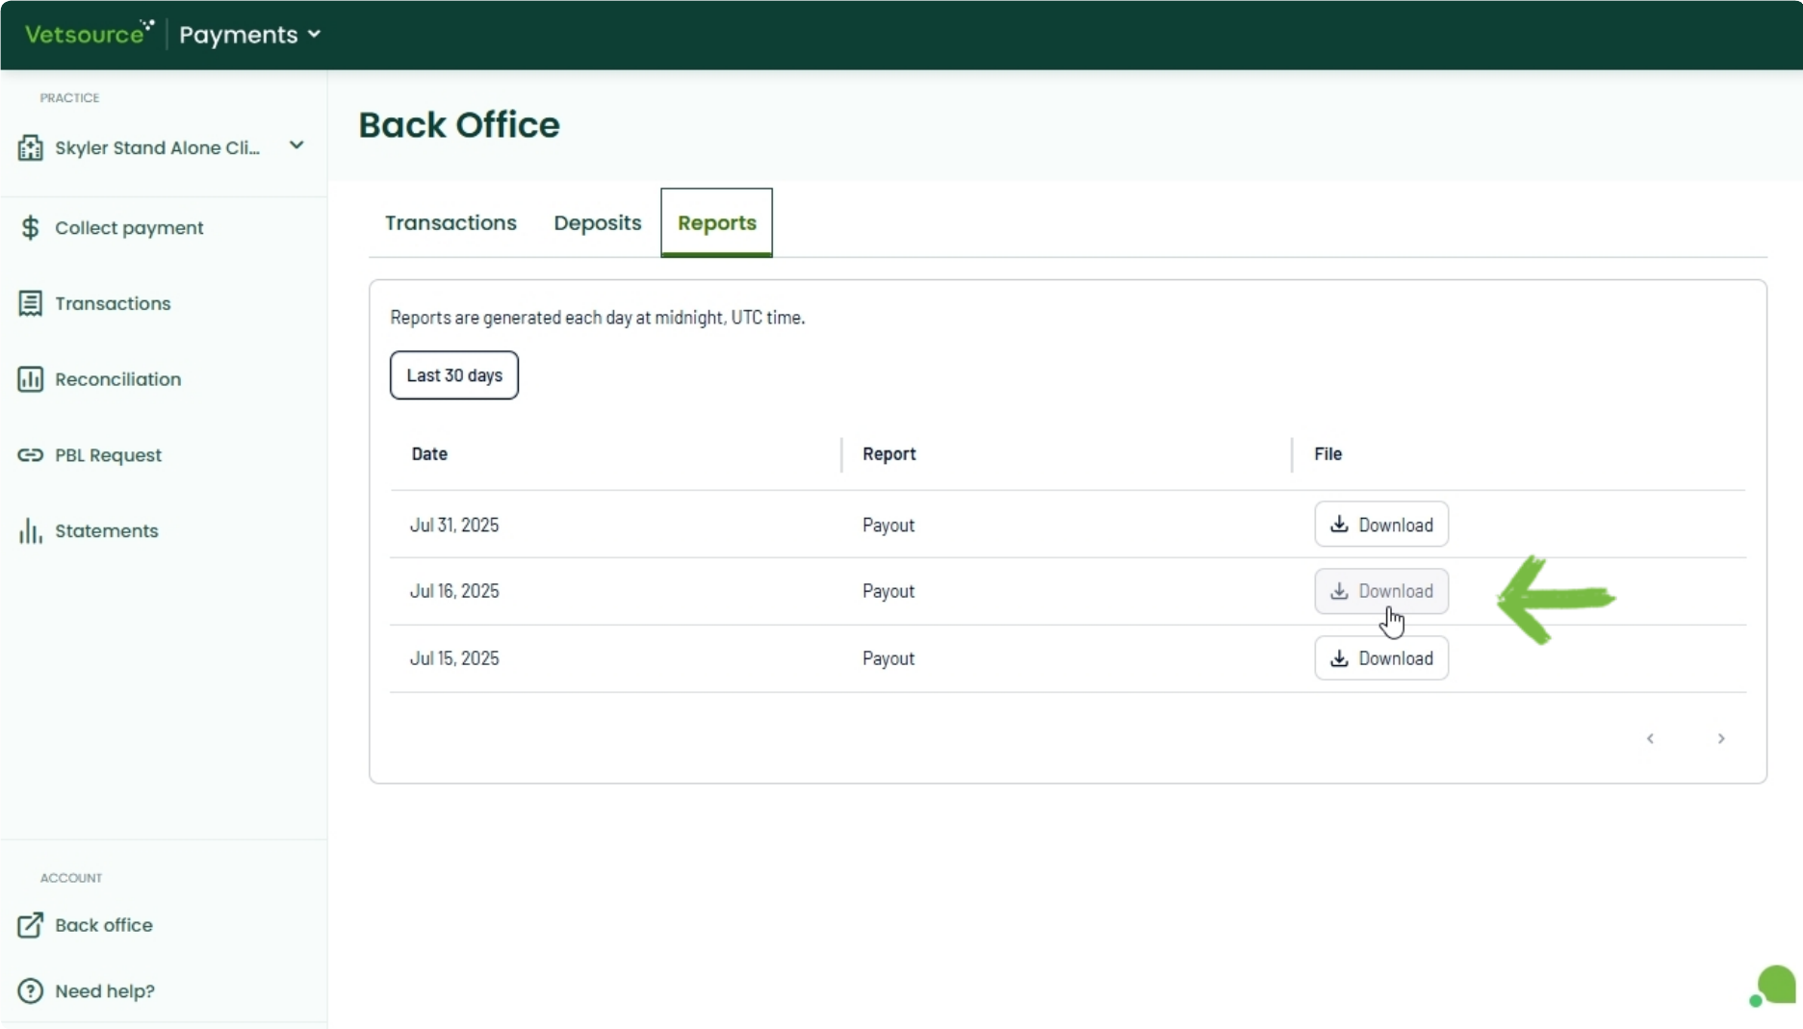Open the Last 30 days date filter
Image resolution: width=1803 pixels, height=1029 pixels.
453,375
